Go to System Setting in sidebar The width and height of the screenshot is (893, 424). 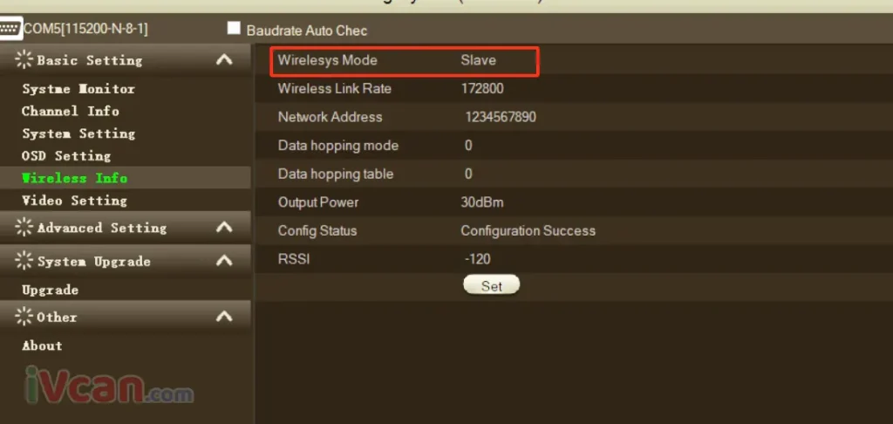78,133
